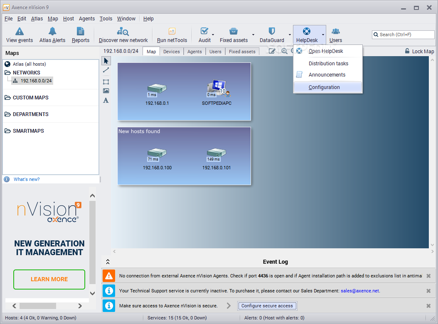Select the text label map tool
This screenshot has width=438, height=324.
(106, 100)
